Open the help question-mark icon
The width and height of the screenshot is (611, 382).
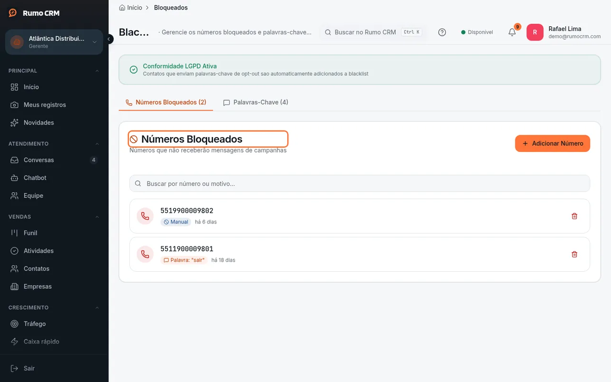click(x=442, y=32)
